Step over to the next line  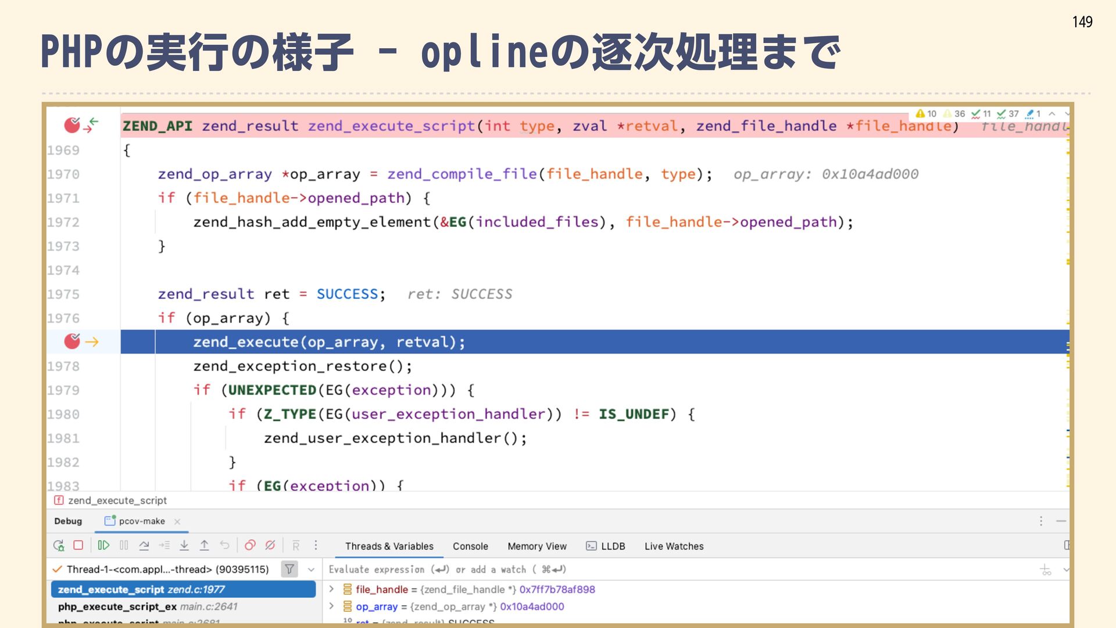(144, 545)
